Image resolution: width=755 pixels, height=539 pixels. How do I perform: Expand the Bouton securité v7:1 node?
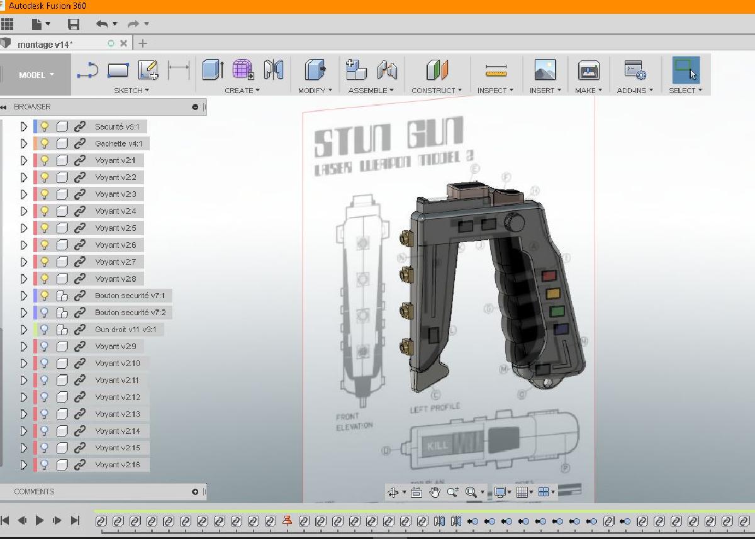24,296
